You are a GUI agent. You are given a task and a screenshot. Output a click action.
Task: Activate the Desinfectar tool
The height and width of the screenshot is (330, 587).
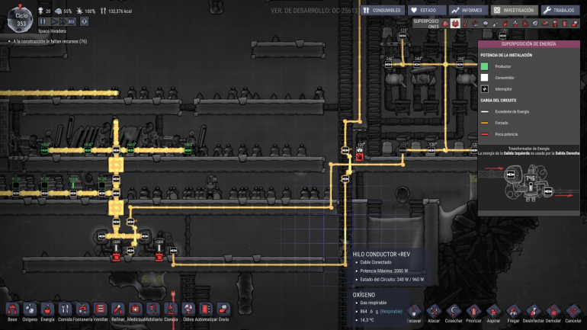(533, 313)
